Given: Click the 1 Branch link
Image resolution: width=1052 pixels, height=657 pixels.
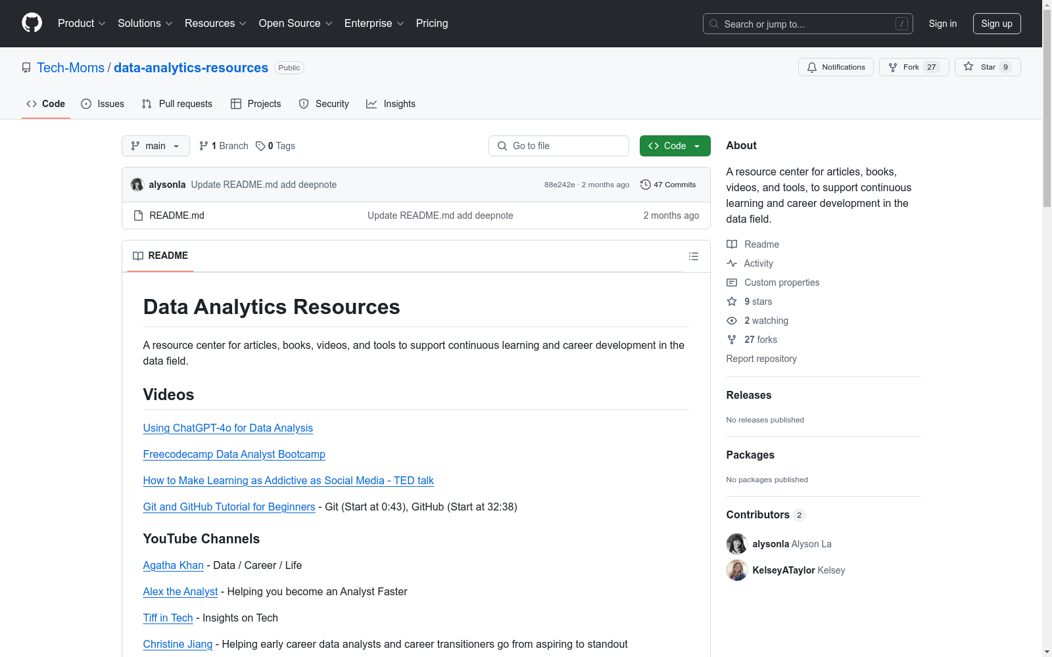Looking at the screenshot, I should click(x=224, y=146).
